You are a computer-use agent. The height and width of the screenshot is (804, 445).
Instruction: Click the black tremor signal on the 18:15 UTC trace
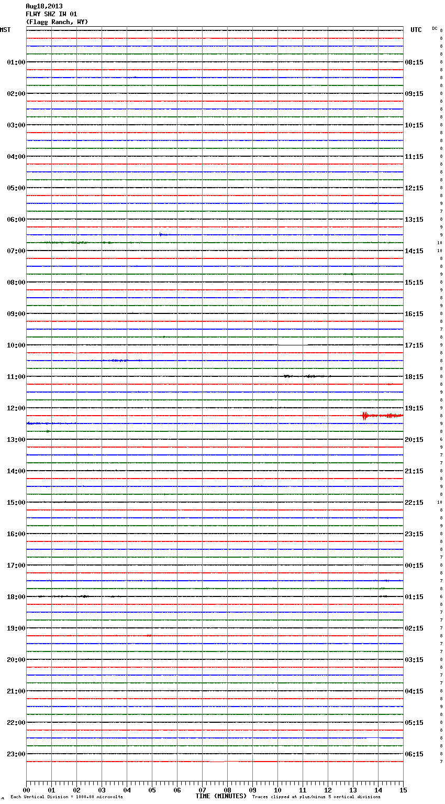point(307,376)
